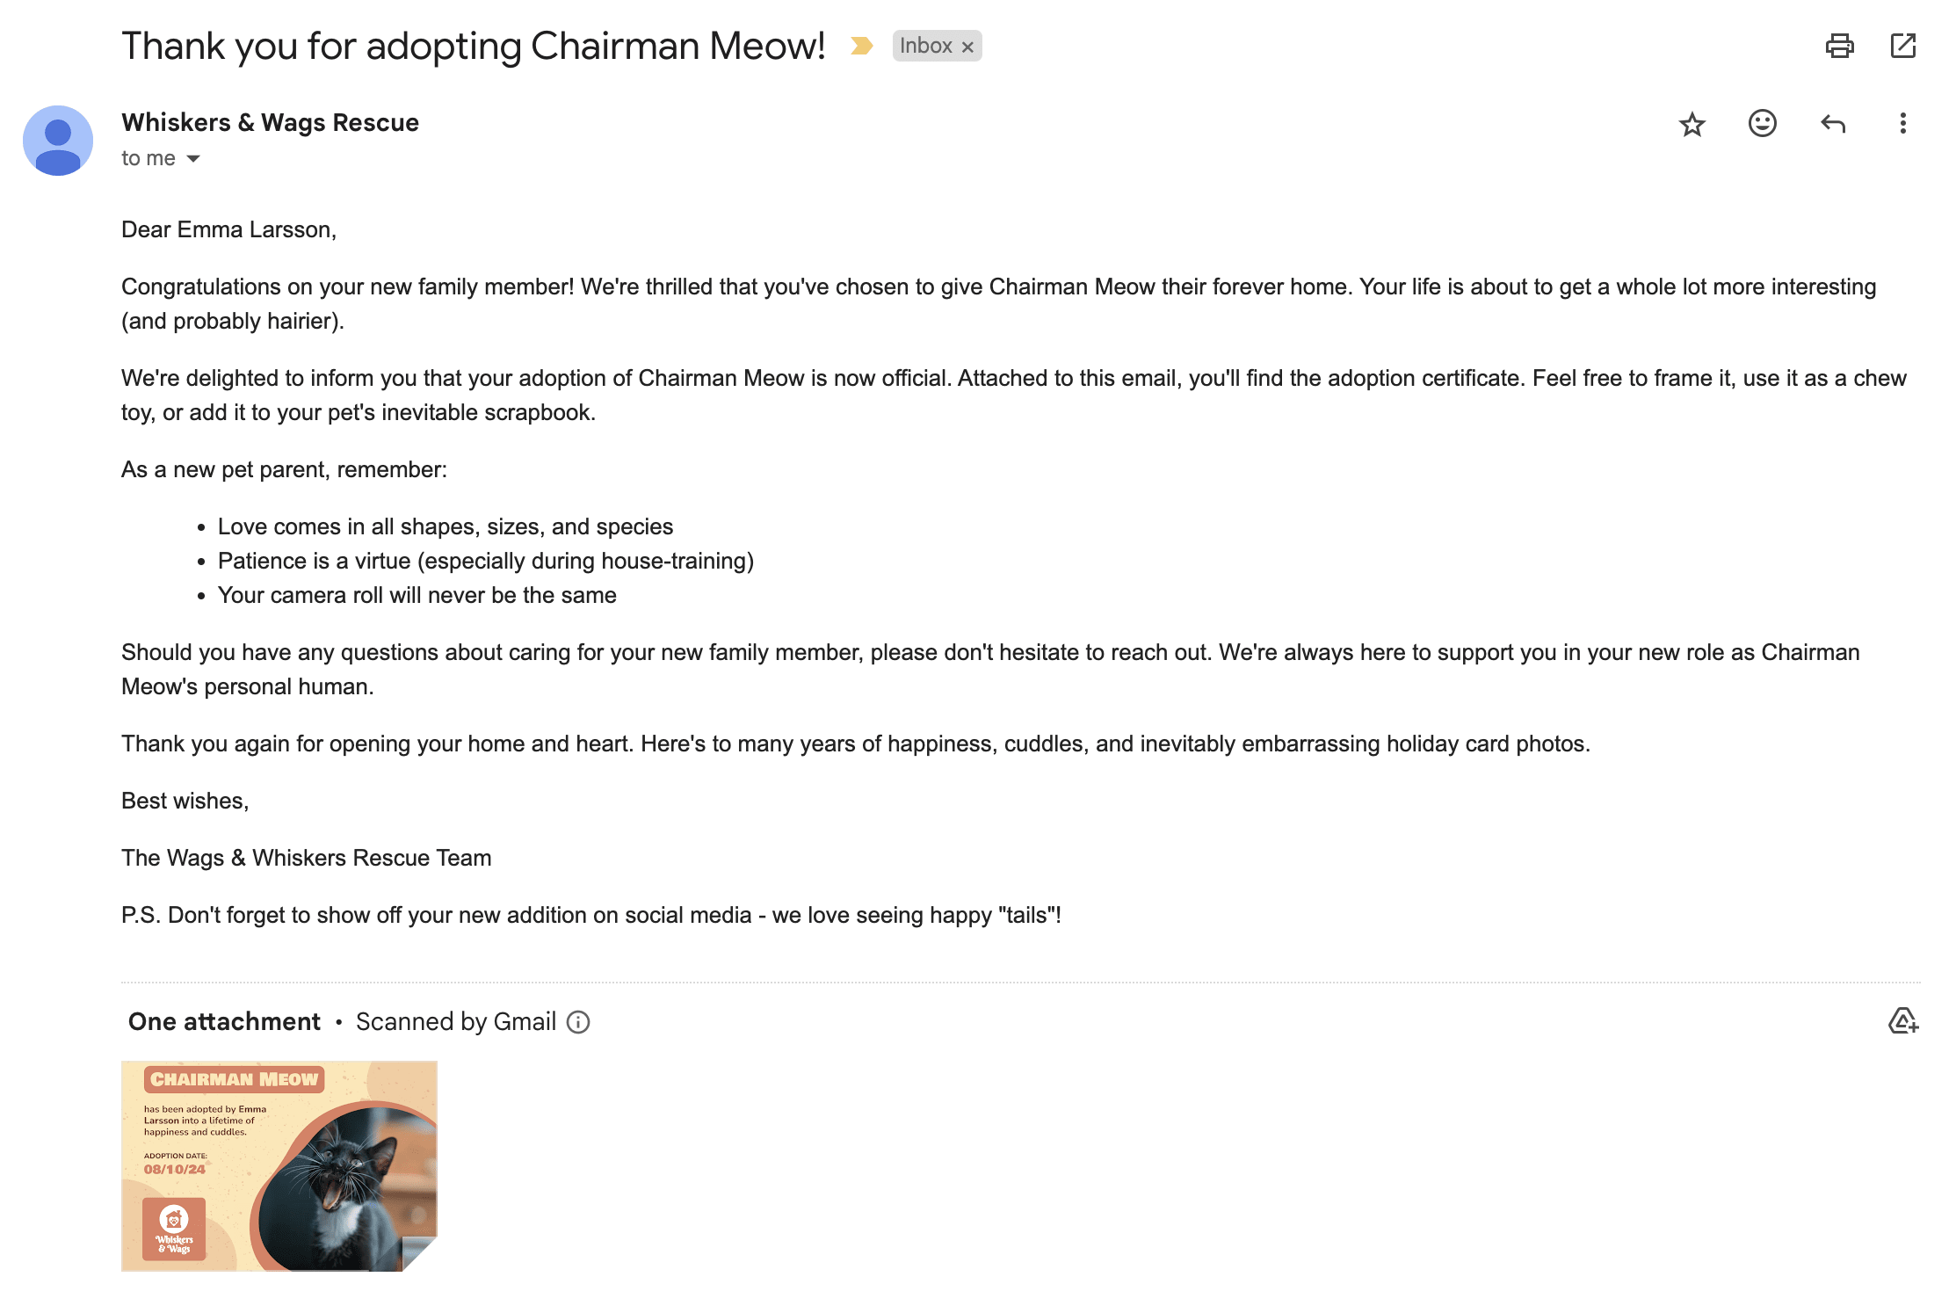Screen dimensions: 1956x1313
Task: Toggle the yellow importance marker
Action: coord(861,46)
